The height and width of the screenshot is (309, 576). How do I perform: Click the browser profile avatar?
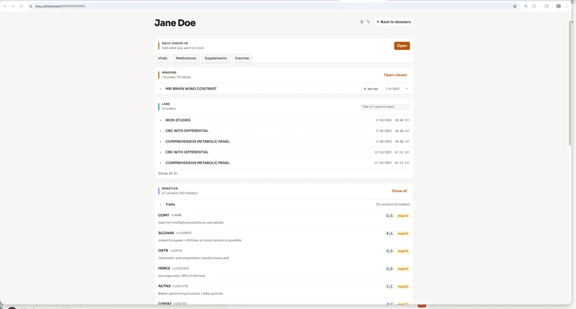(558, 6)
